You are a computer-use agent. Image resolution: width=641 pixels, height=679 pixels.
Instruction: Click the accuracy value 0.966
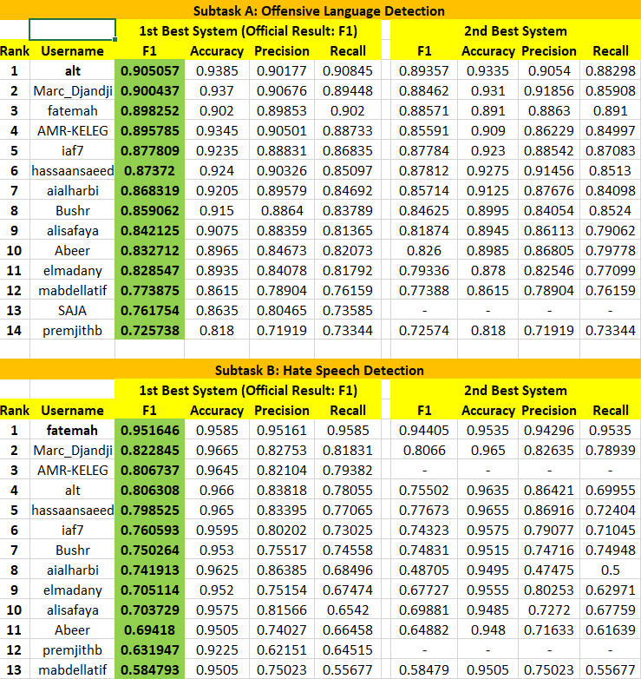[x=217, y=490]
